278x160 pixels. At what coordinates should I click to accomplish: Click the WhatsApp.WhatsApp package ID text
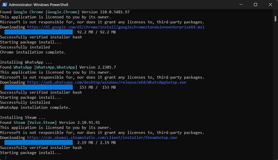click(x=56, y=67)
